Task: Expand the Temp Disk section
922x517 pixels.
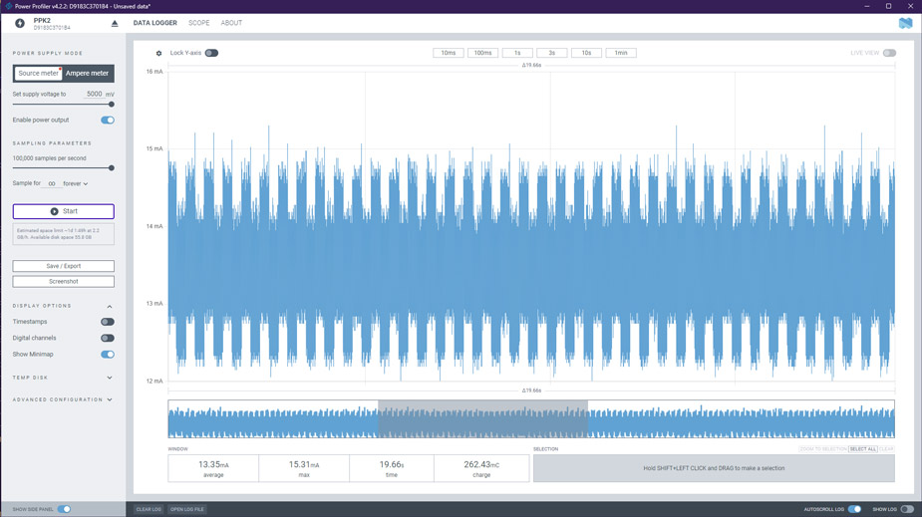Action: click(110, 378)
